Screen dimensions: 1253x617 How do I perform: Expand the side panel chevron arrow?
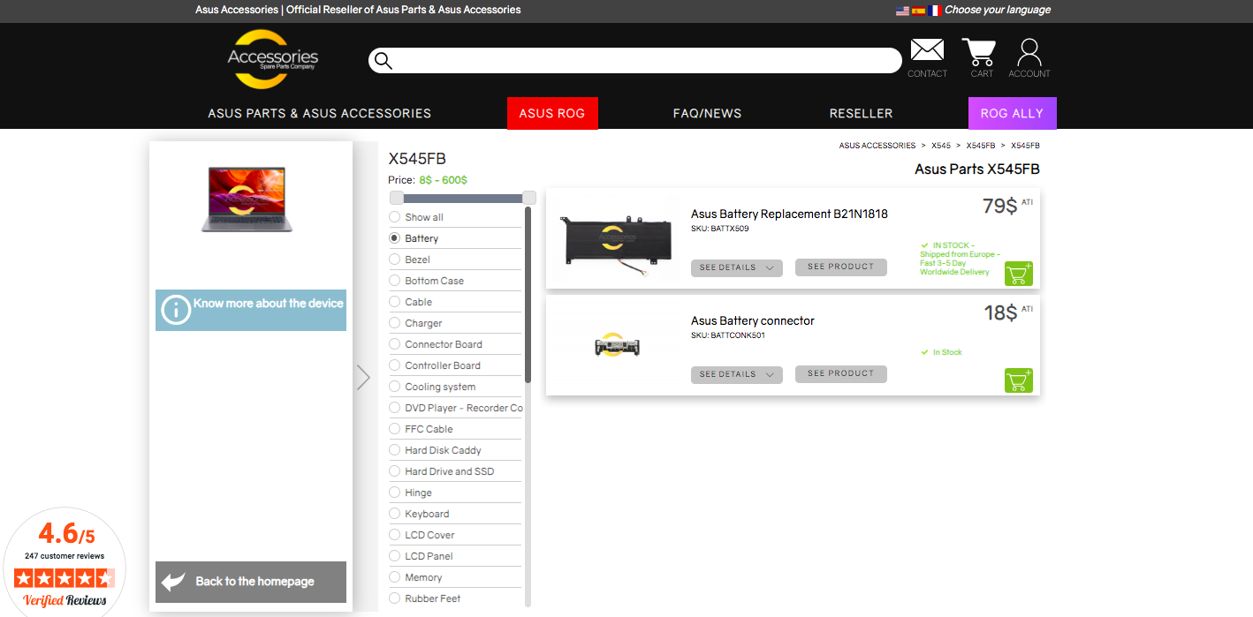point(363,377)
